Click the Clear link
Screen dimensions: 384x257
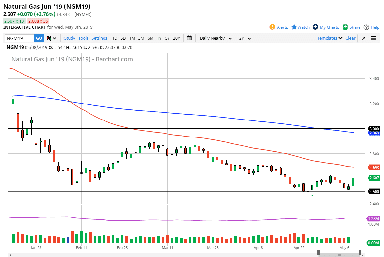click(x=350, y=38)
